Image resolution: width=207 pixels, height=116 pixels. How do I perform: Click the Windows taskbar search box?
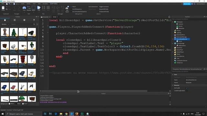pyautogui.click(x=24, y=114)
